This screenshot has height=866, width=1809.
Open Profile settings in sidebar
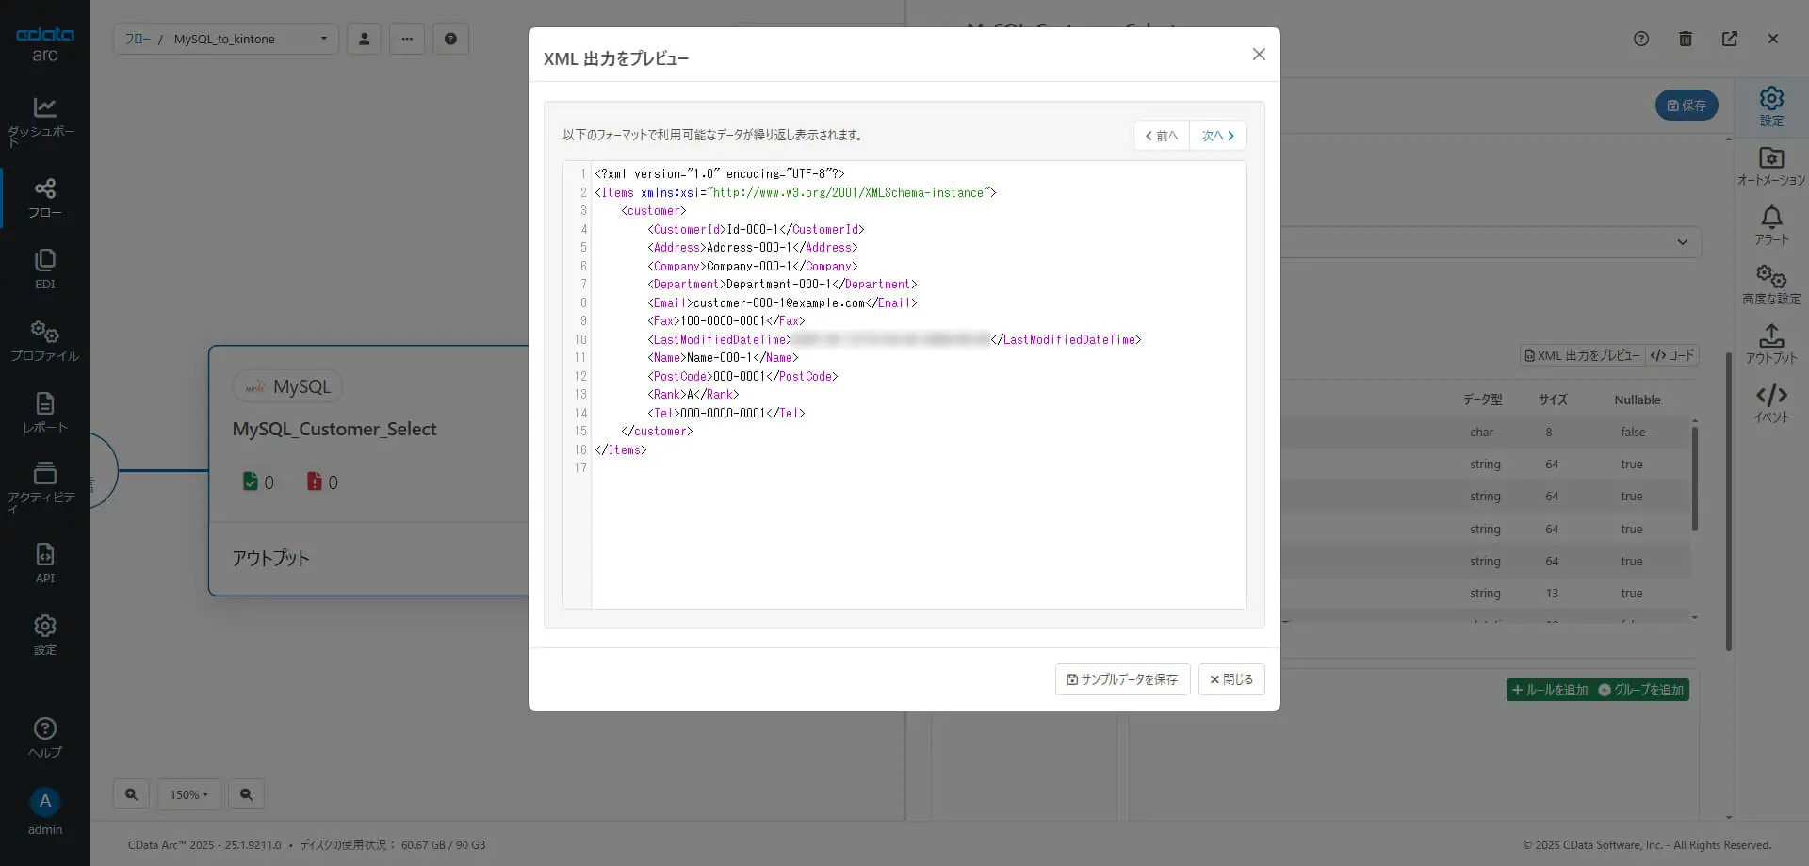44,341
